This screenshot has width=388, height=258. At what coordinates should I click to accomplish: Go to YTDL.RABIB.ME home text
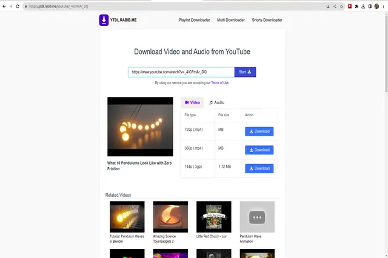click(123, 20)
